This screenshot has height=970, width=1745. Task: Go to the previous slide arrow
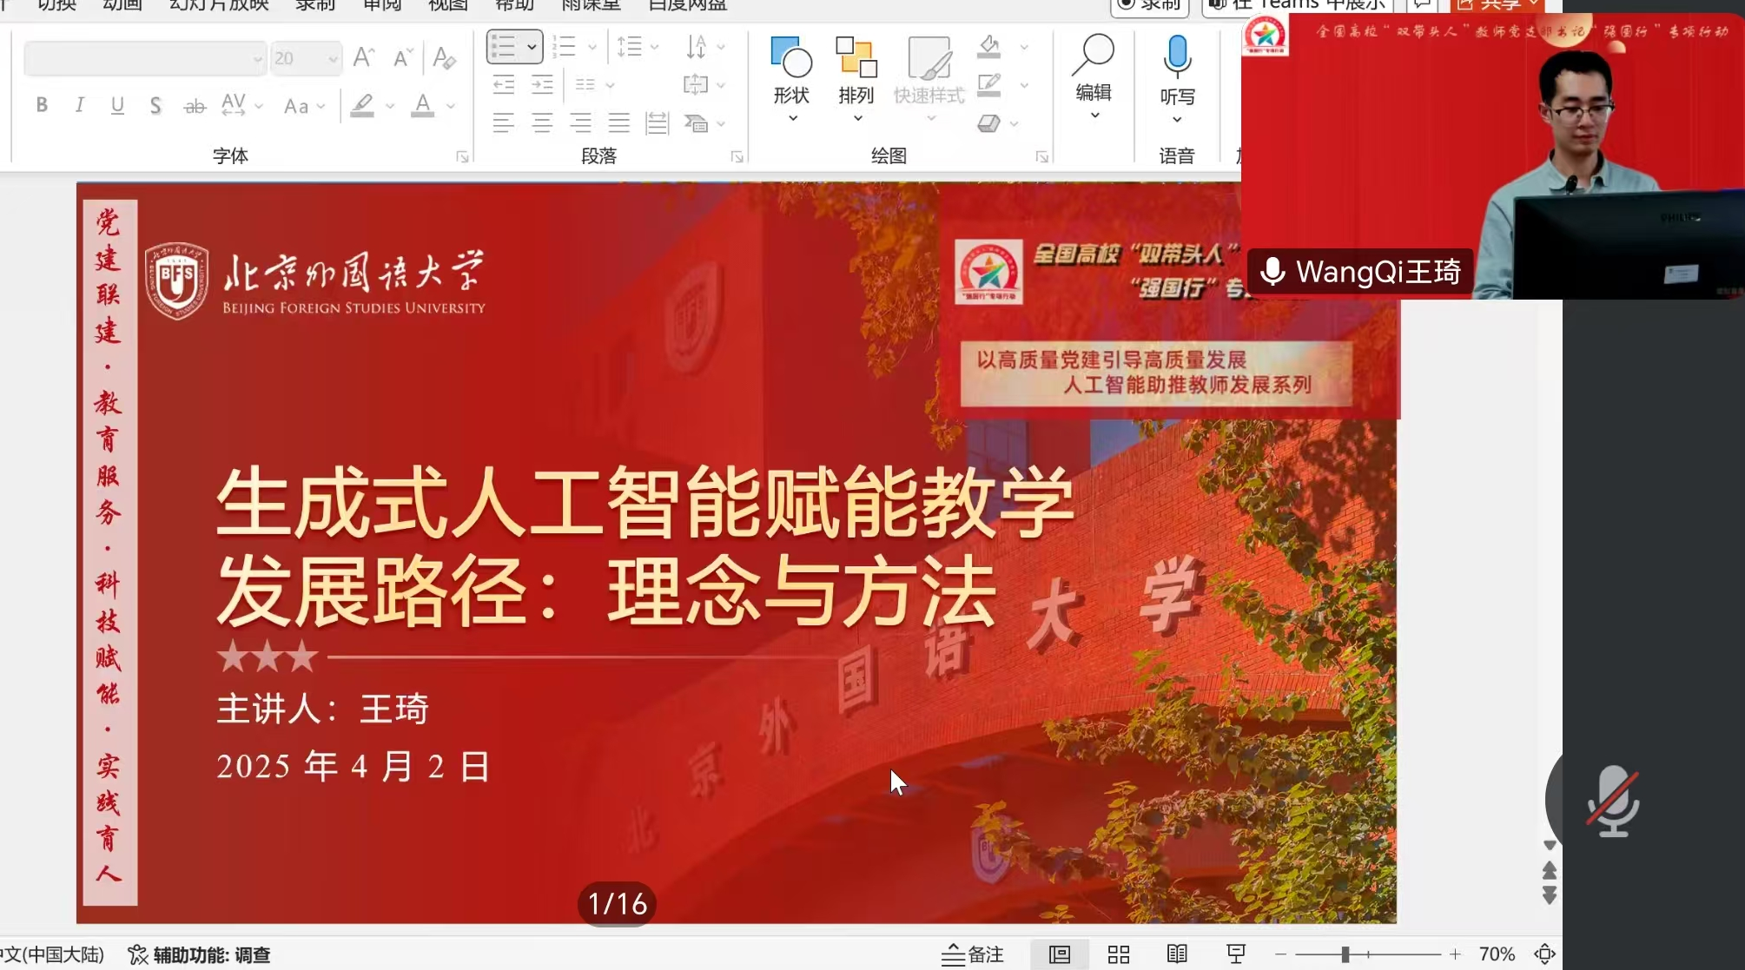click(1550, 871)
